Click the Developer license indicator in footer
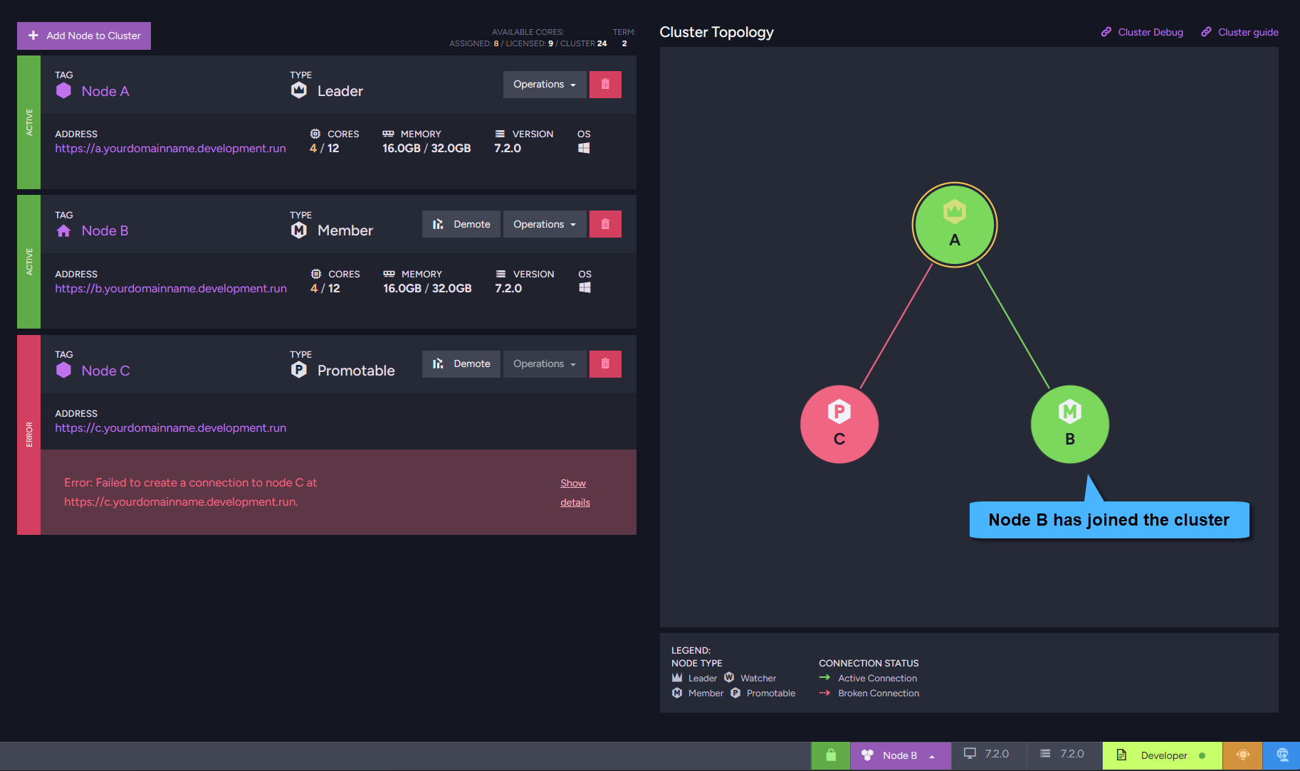Screen dimensions: 1300x771 (x=1163, y=755)
